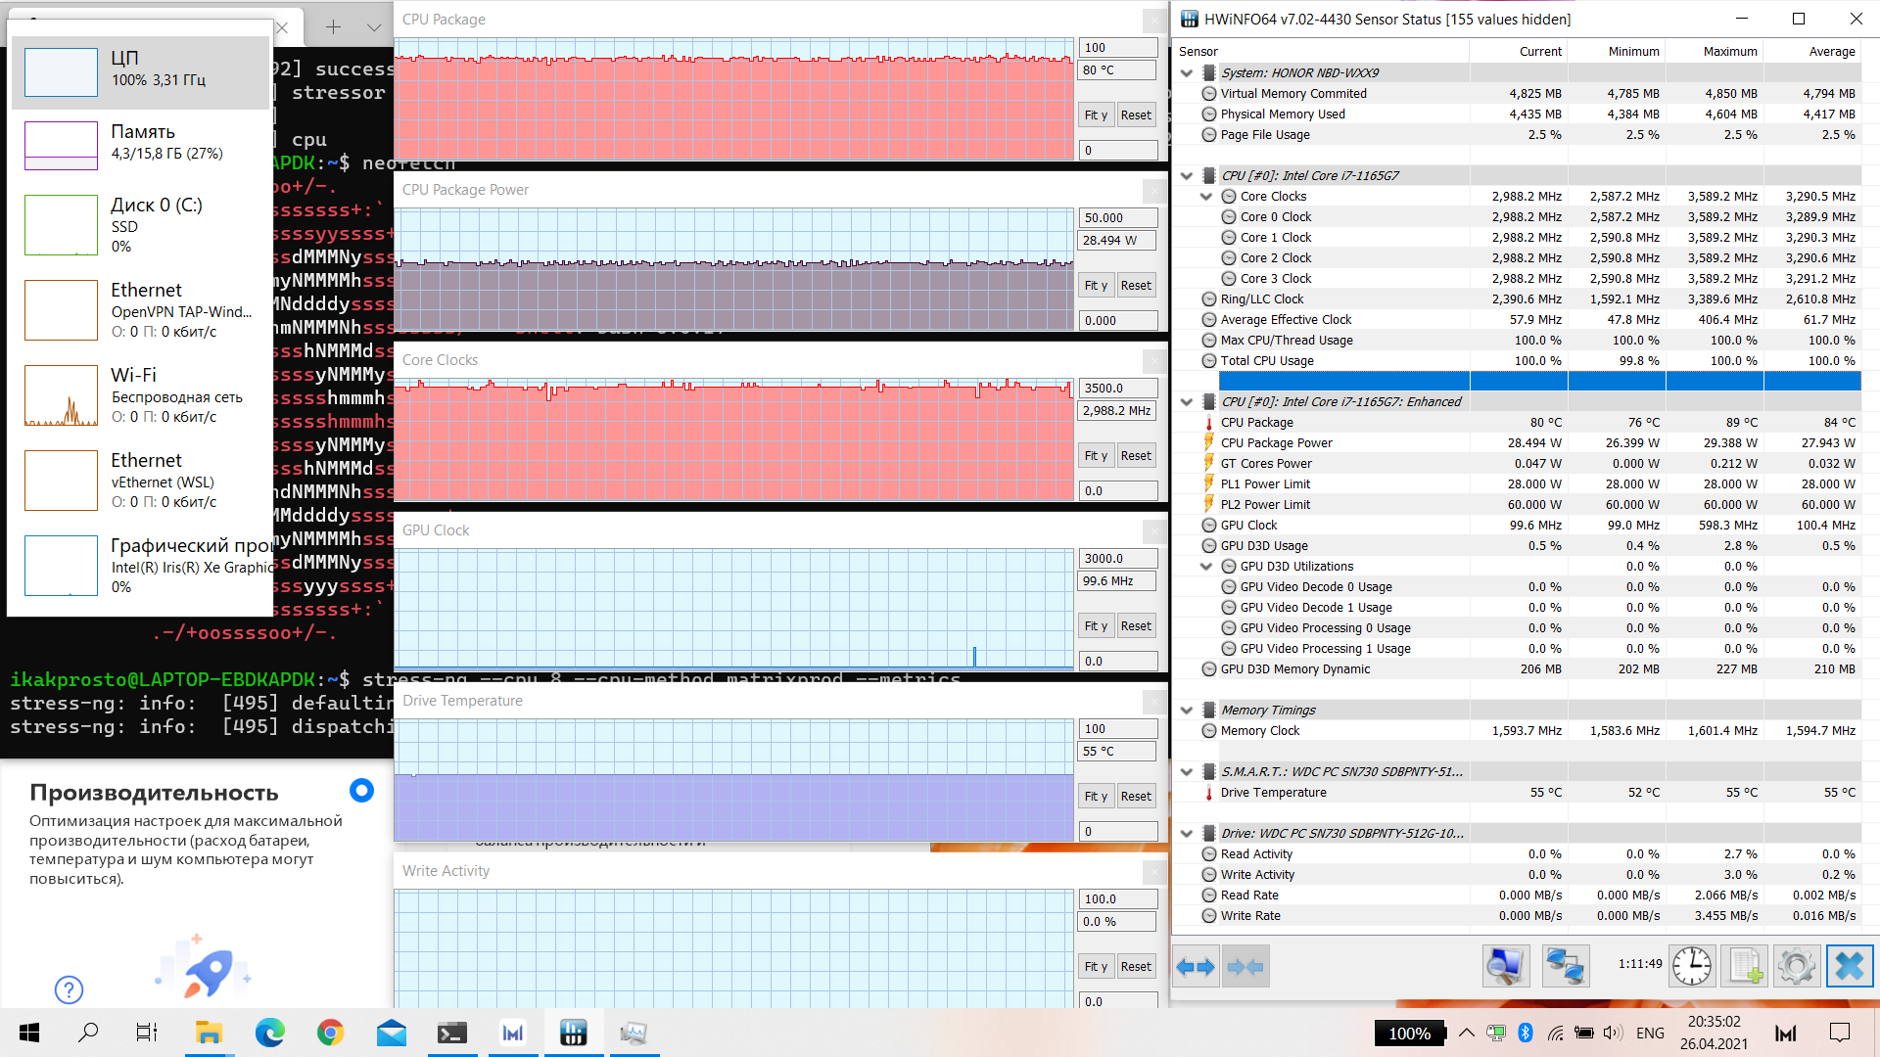The image size is (1880, 1057).
Task: Collapse GPU D3D Utilizations subtree
Action: pyautogui.click(x=1206, y=566)
